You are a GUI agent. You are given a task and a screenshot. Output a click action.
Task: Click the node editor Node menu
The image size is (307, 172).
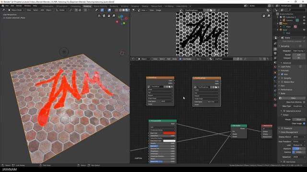[175, 59]
